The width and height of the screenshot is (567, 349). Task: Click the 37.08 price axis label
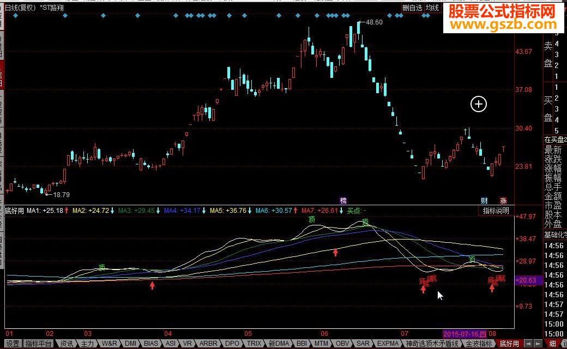(x=524, y=90)
